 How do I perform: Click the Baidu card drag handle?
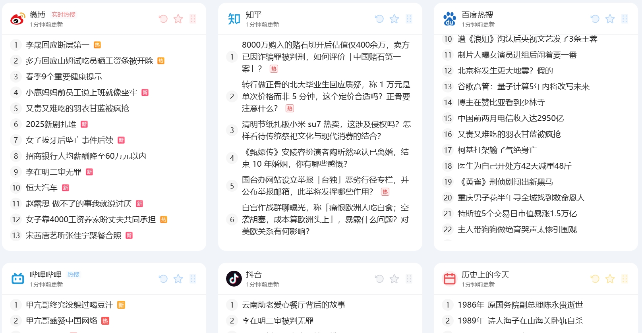[x=625, y=19]
